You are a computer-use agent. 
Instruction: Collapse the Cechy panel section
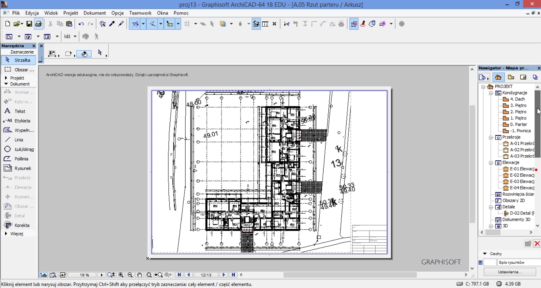pos(485,254)
